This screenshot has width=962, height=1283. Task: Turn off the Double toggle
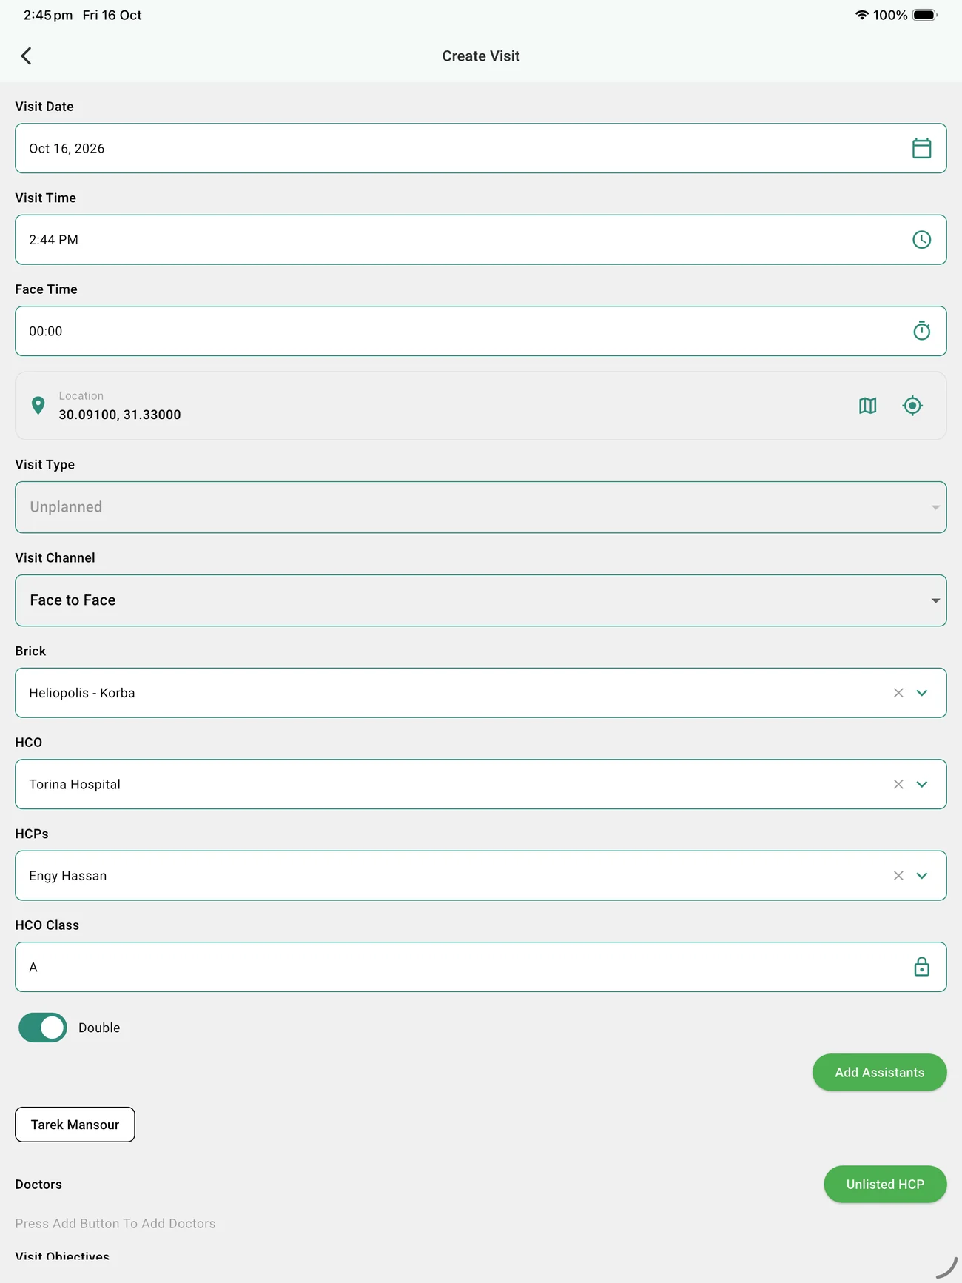(x=43, y=1028)
